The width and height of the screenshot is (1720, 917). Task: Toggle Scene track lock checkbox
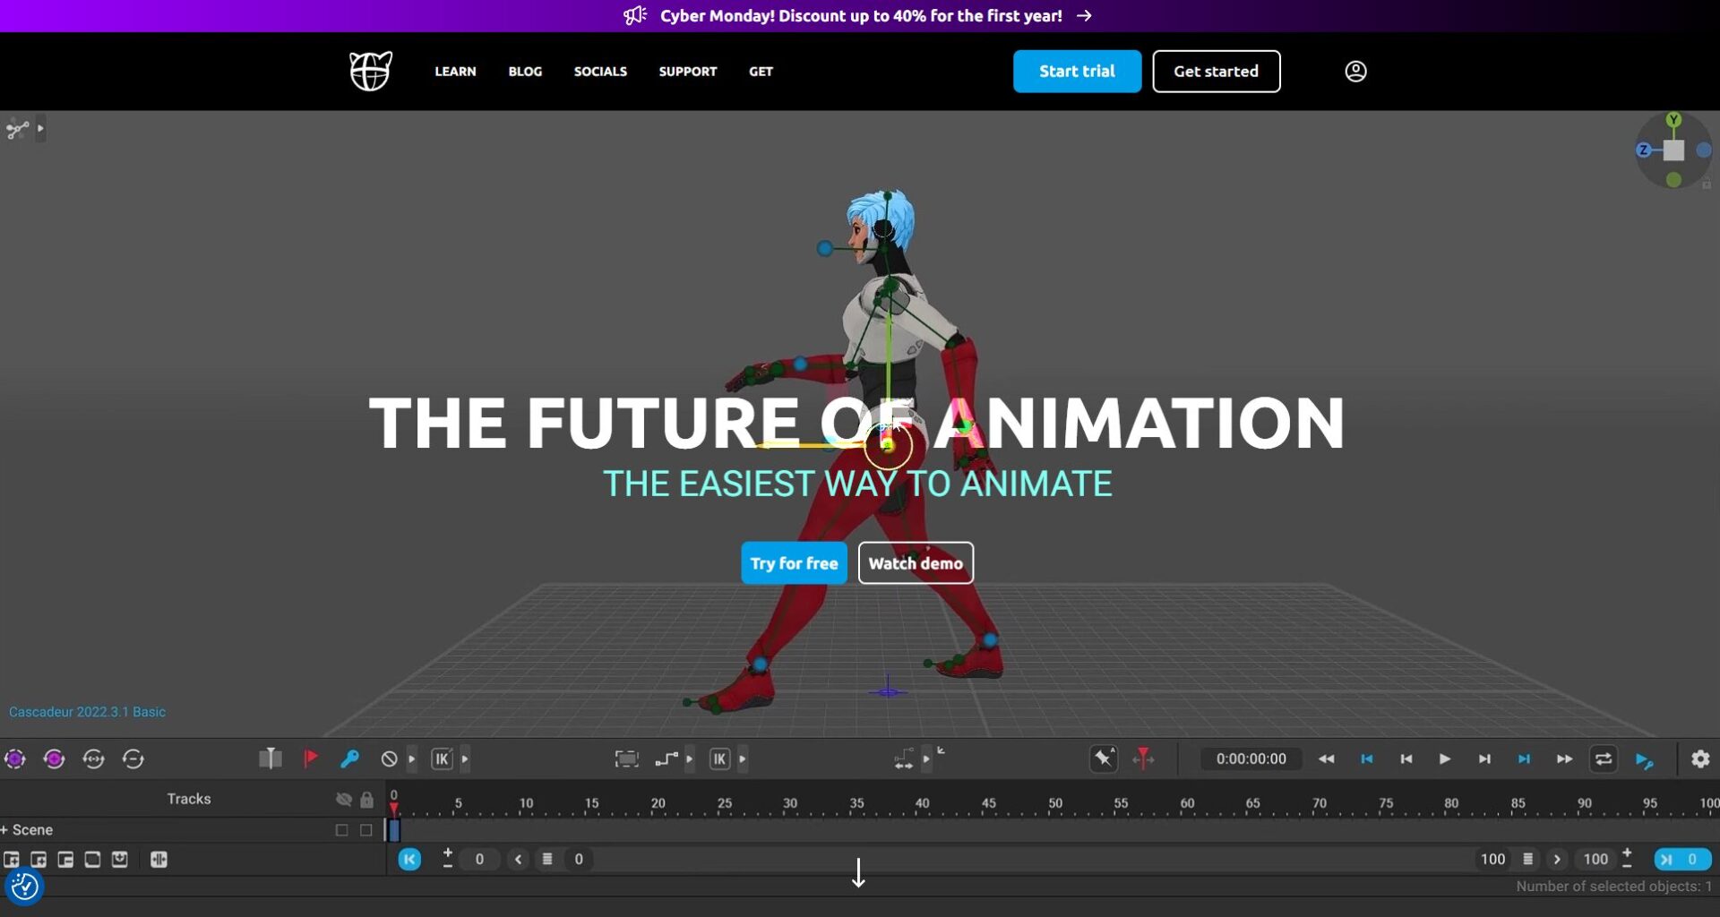point(366,830)
